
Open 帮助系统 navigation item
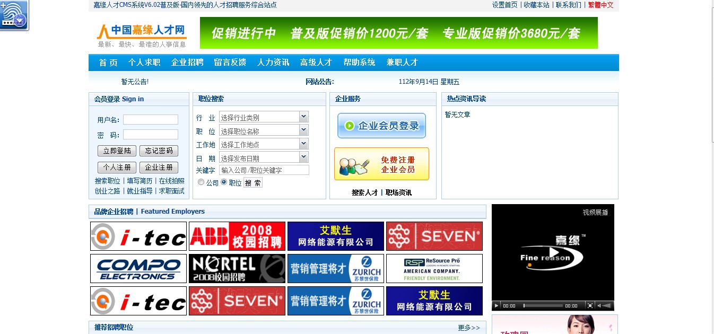click(359, 63)
